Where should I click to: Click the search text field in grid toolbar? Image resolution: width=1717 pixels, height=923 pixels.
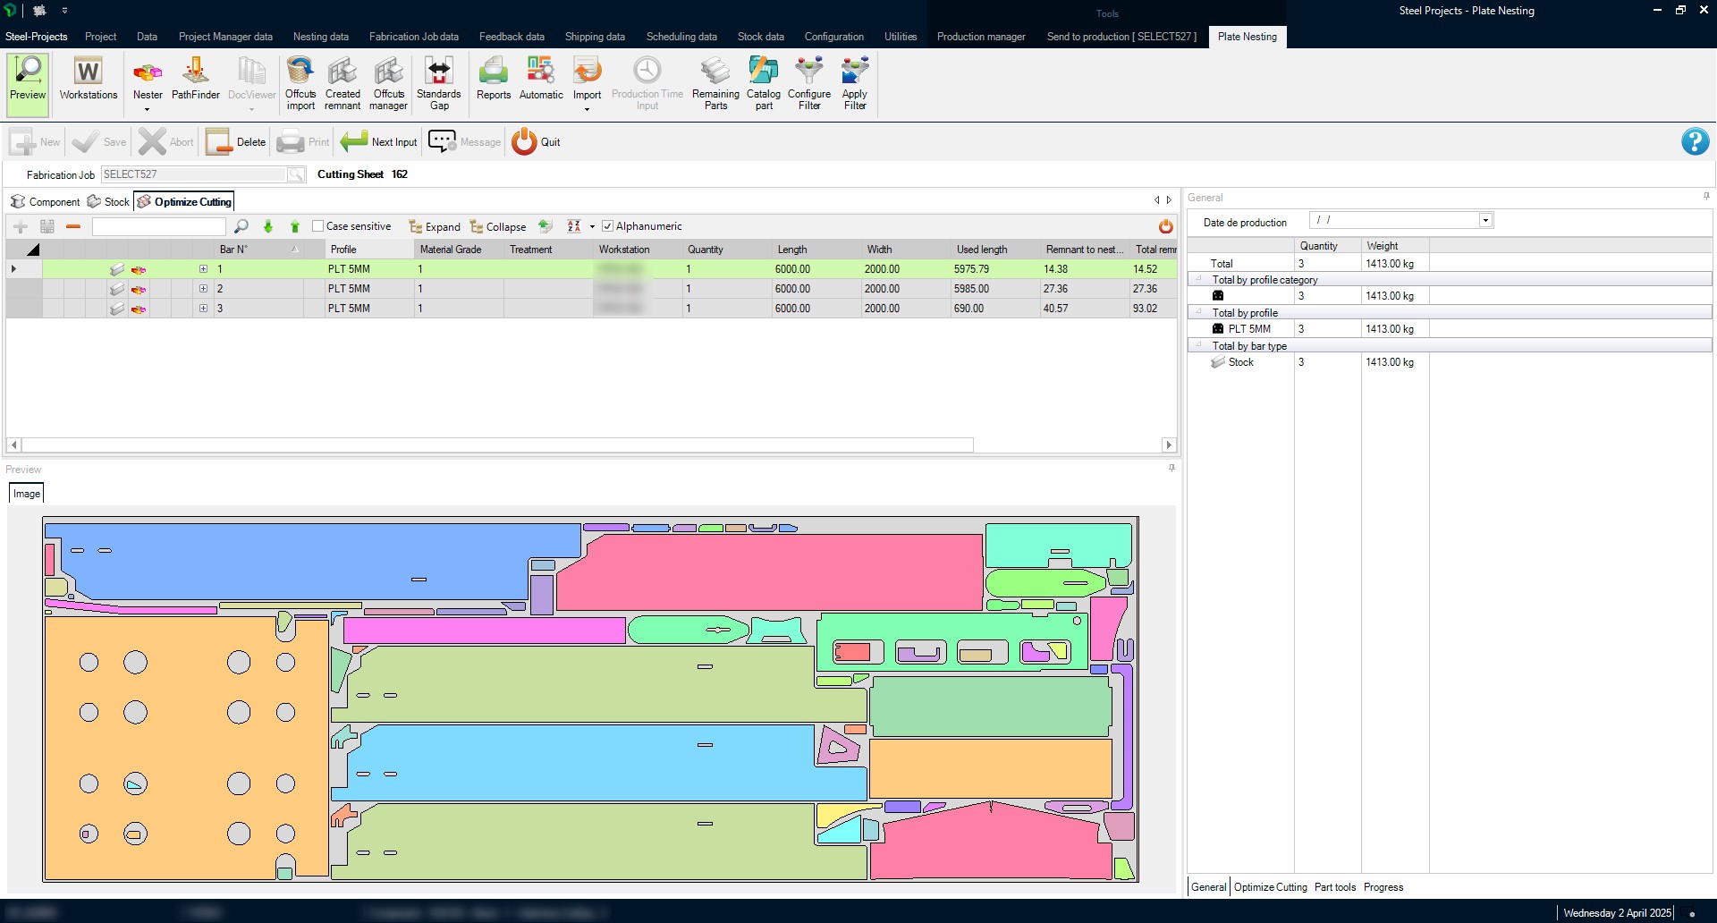pos(158,227)
